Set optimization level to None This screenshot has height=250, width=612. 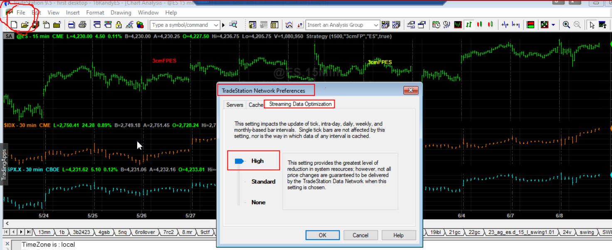[258, 203]
